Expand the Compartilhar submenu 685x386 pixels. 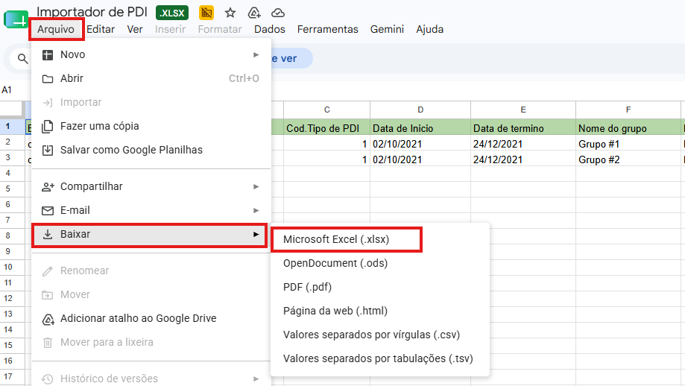[151, 186]
